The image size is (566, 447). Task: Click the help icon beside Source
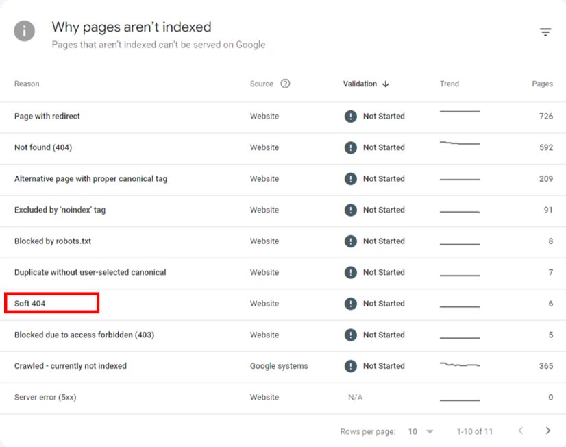285,84
